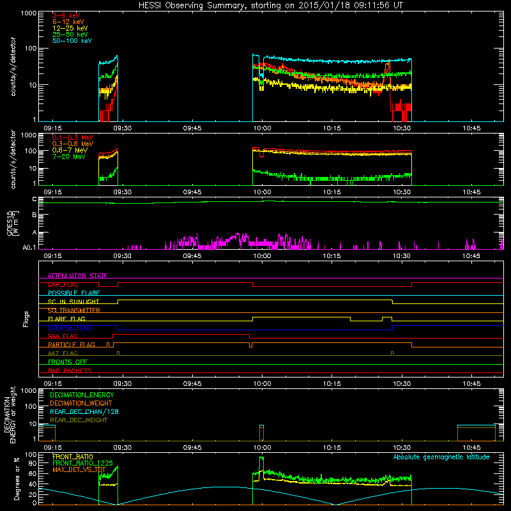Select the GAP_FLAG label
Image resolution: width=511 pixels, height=511 pixels.
point(63,284)
